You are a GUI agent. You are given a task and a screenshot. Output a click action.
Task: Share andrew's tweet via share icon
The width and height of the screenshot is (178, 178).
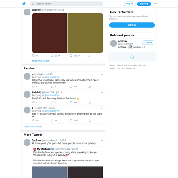point(90,56)
